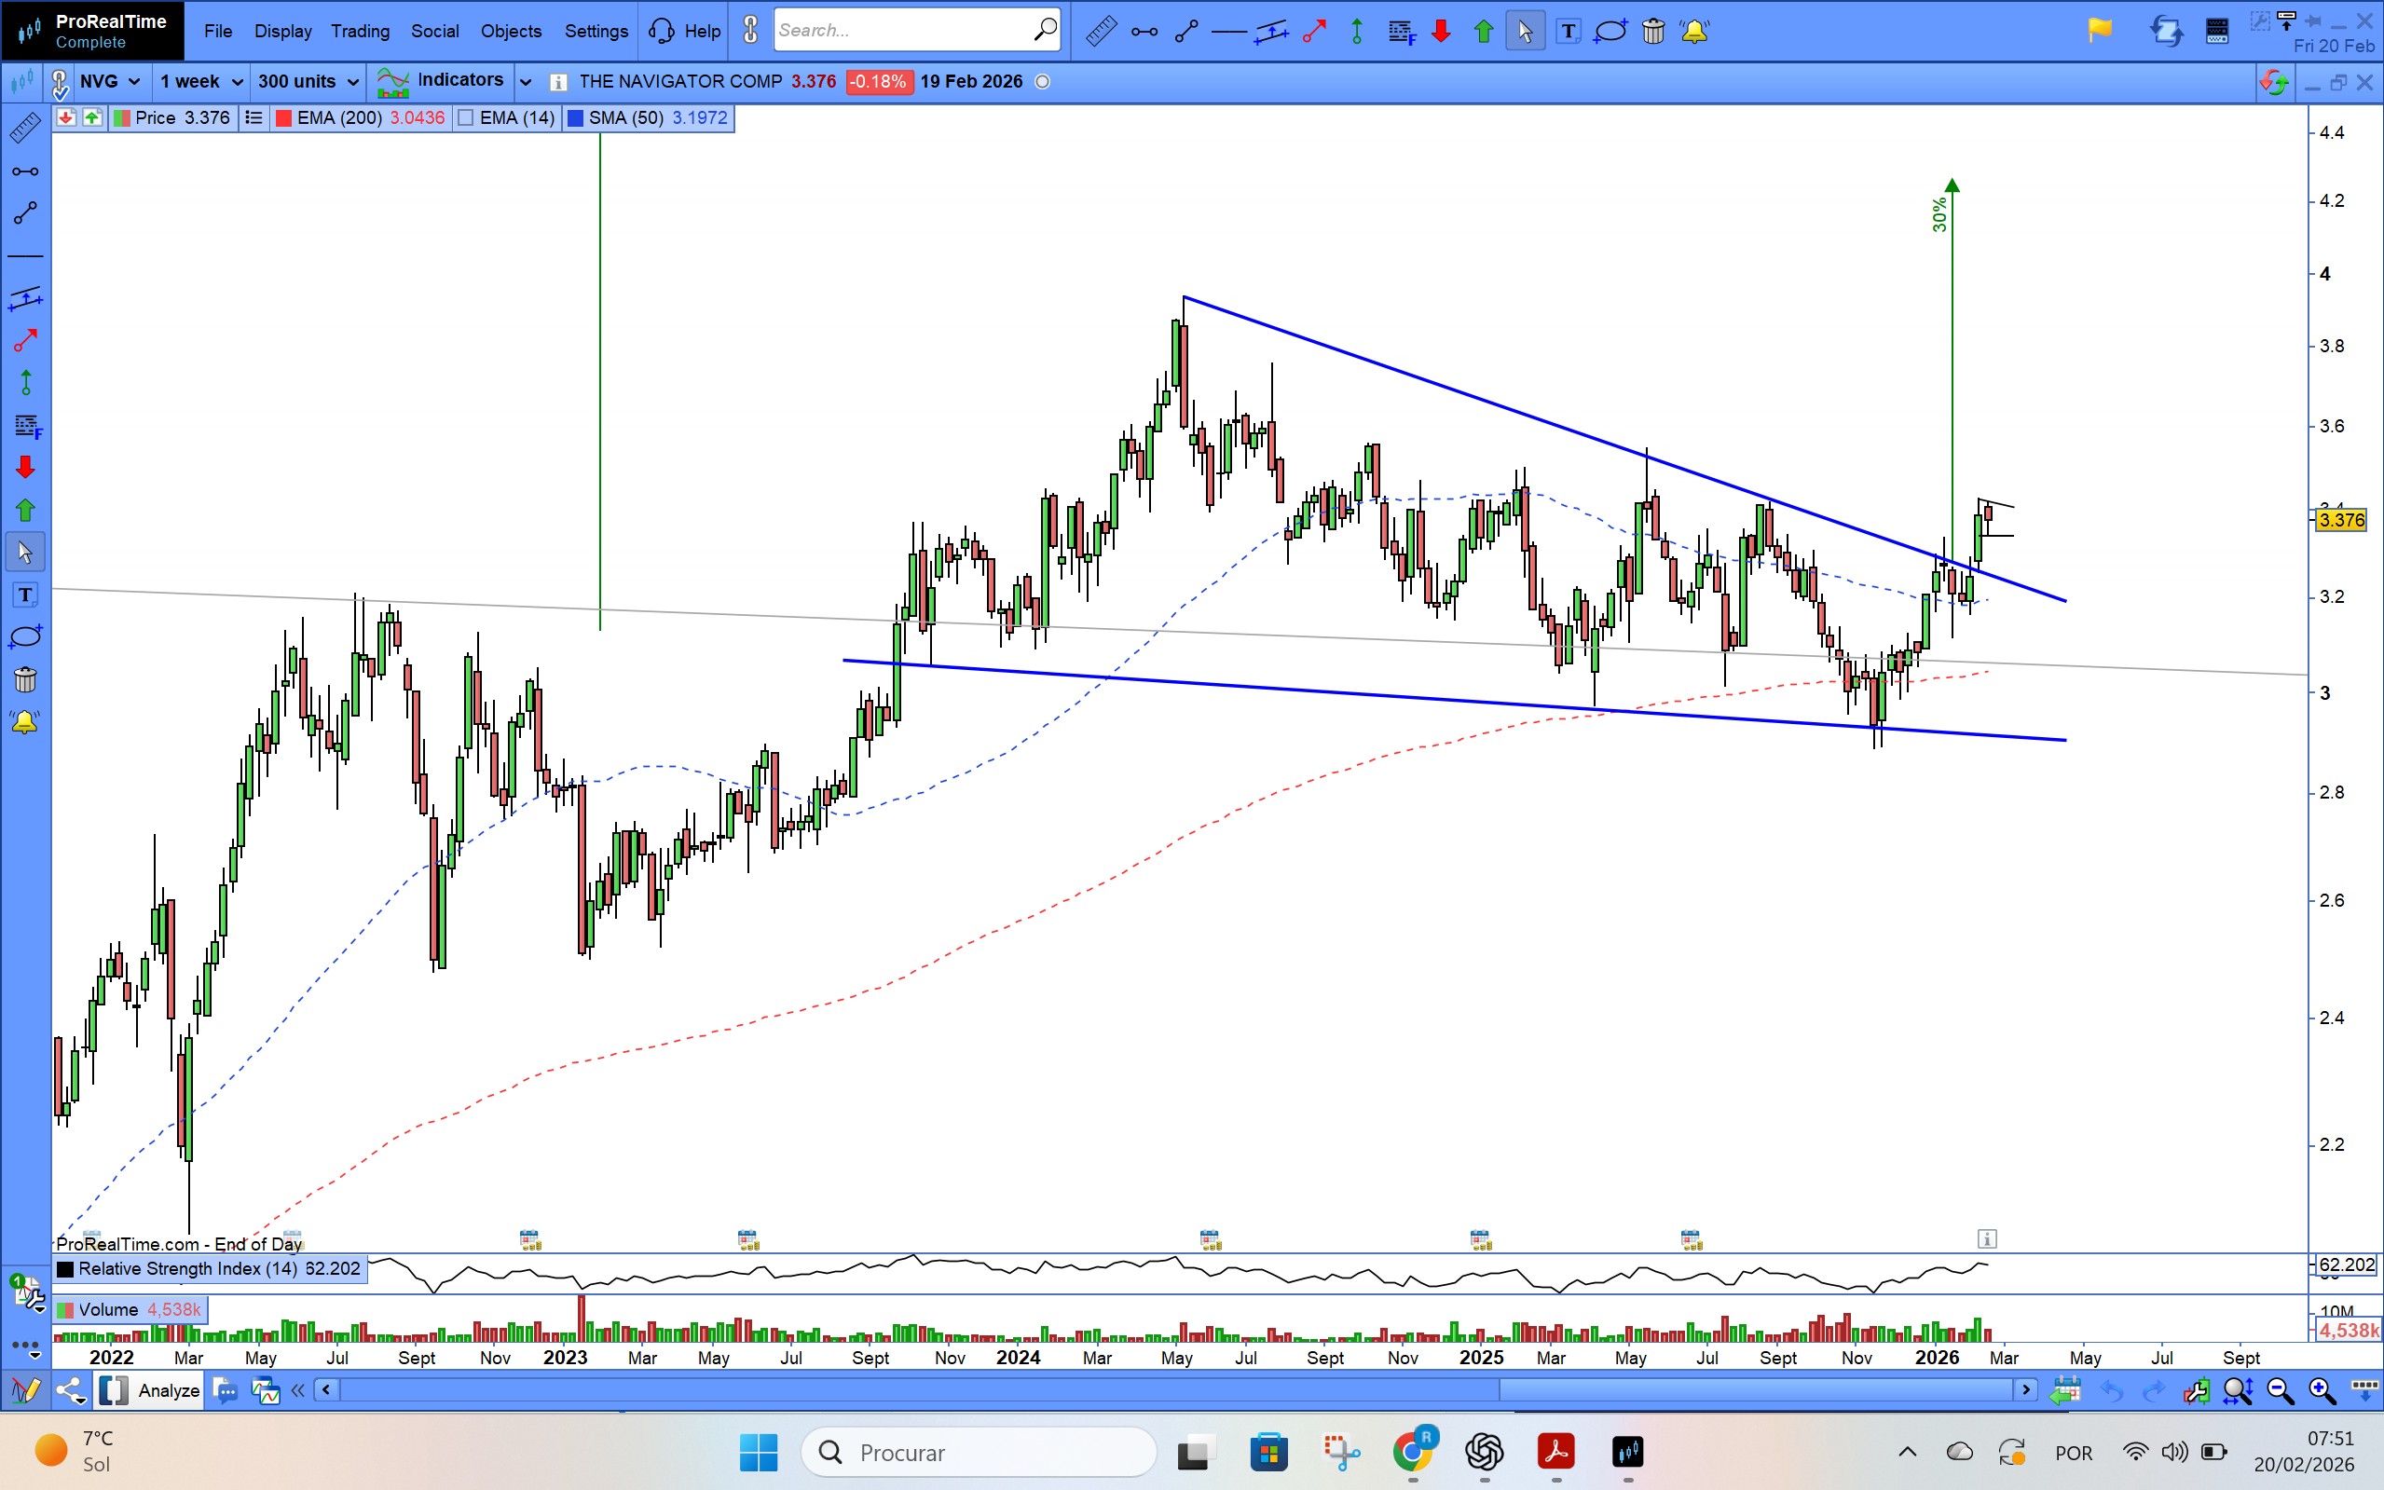Select the horizontal line tool in sidebar
The height and width of the screenshot is (1490, 2384).
pyautogui.click(x=24, y=256)
